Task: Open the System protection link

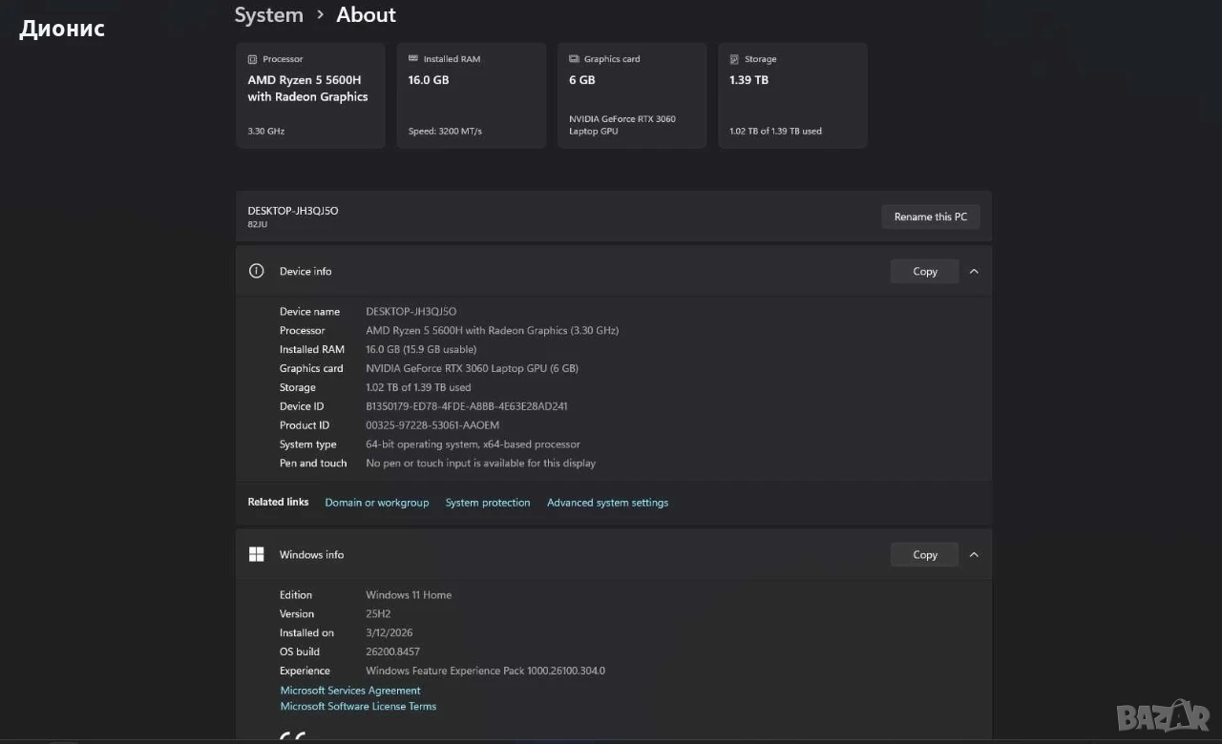Action: tap(487, 503)
